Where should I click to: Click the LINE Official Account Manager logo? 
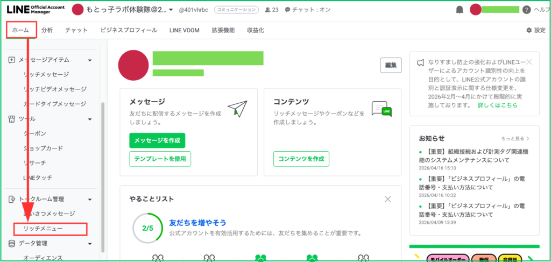[36, 10]
